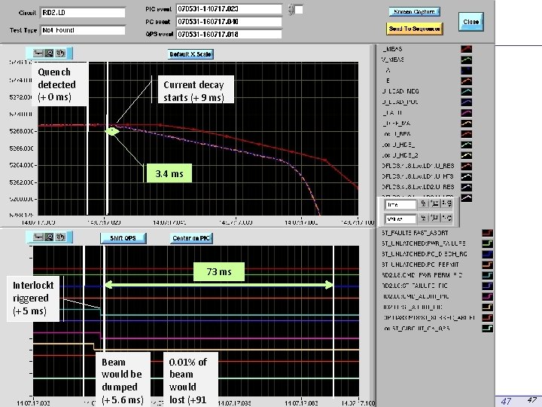Screen dimensions: 542x407
Task: Click the blue Close button
Action: coord(470,22)
